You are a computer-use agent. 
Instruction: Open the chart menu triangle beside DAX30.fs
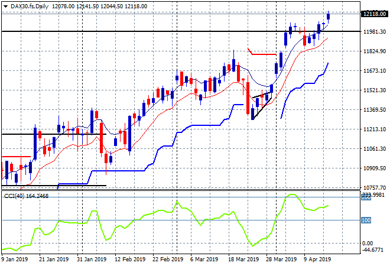tap(5, 7)
